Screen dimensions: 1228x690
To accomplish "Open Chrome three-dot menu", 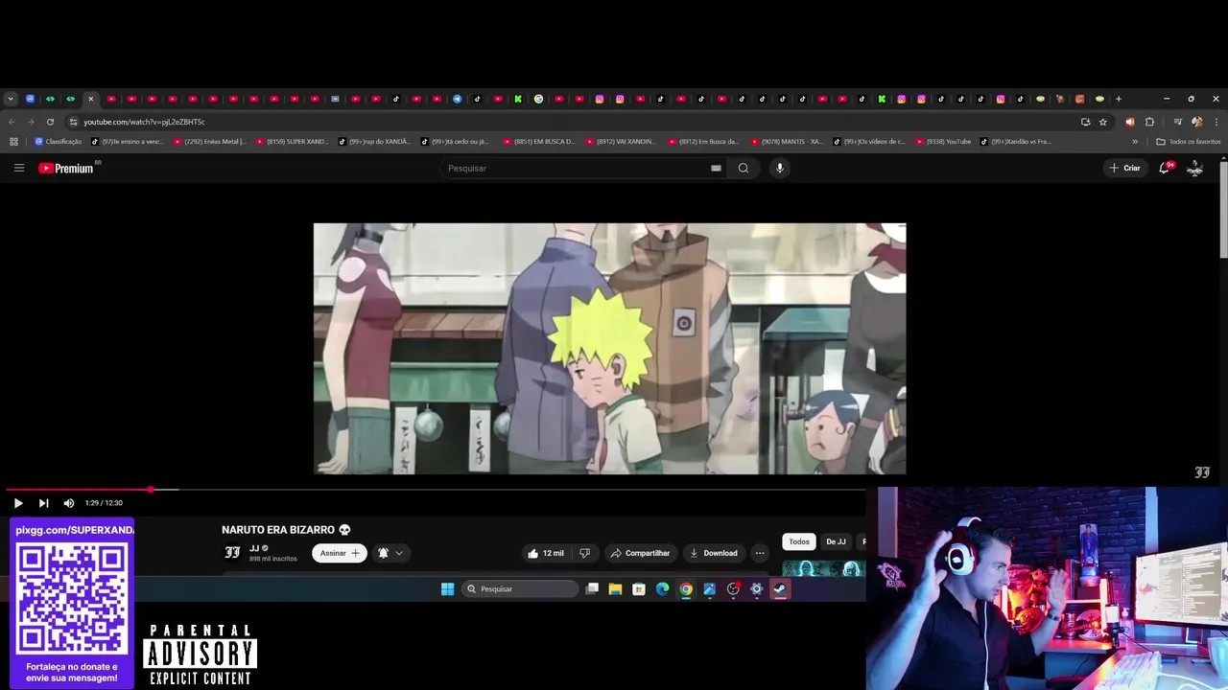I will point(1216,122).
